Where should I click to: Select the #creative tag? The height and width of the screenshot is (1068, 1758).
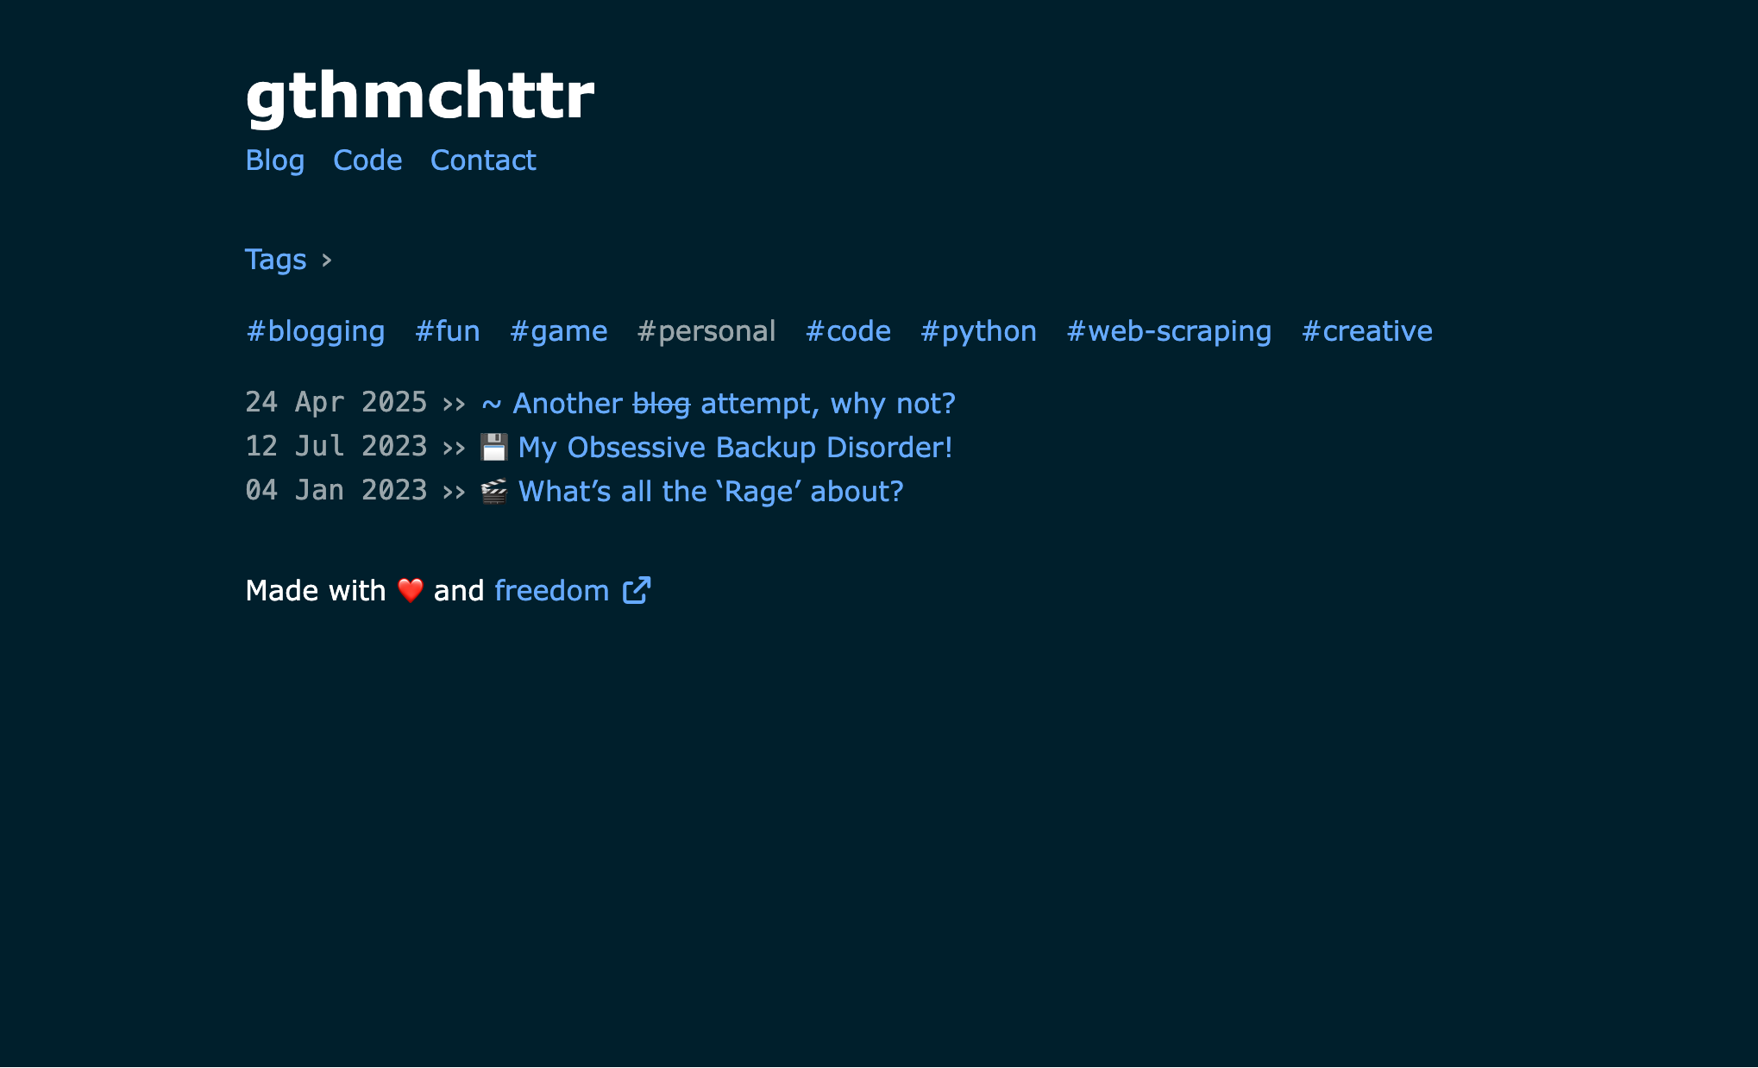pos(1366,331)
